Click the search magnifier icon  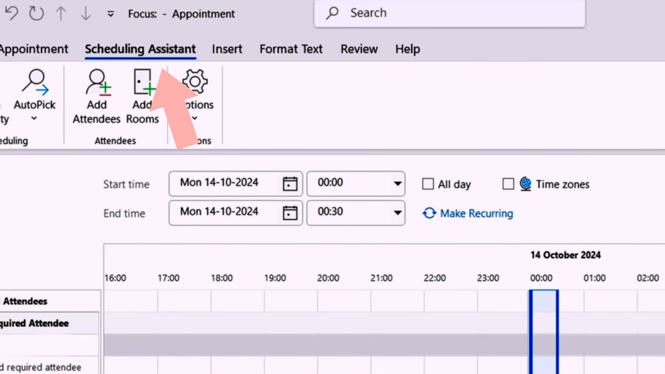pos(332,13)
